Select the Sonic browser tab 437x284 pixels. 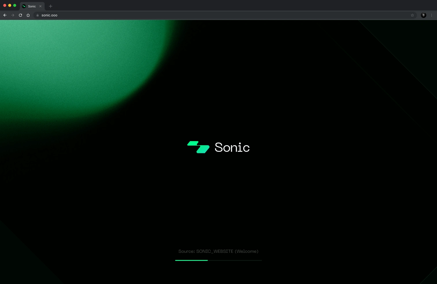[32, 6]
